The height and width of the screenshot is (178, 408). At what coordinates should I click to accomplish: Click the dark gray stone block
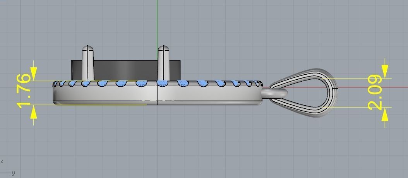[126, 70]
